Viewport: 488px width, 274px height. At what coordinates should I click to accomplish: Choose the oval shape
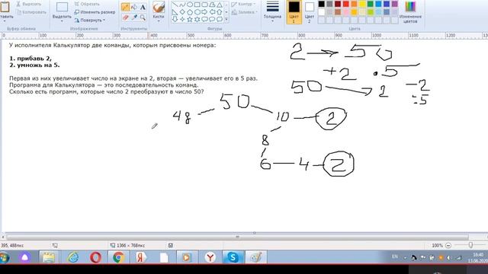(190, 5)
